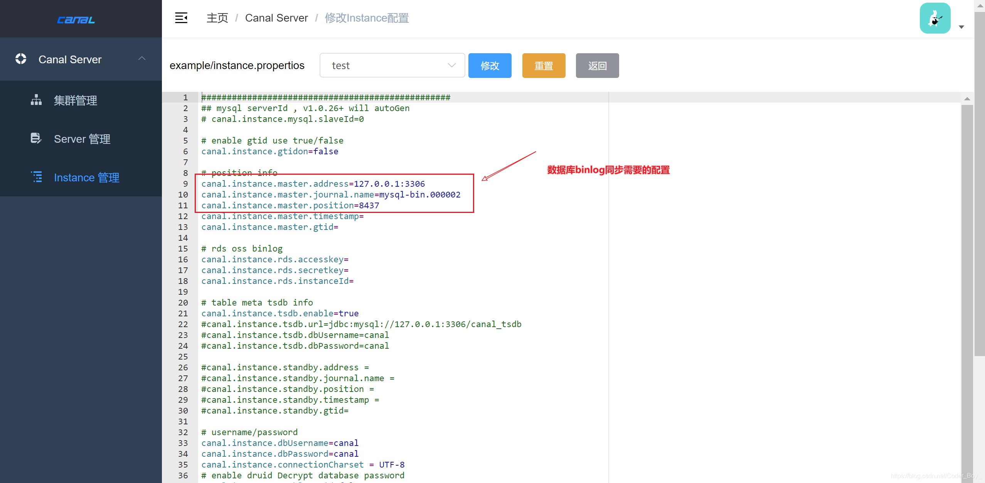The image size is (985, 483).
Task: Click canal.instance.dbUsername=canal line
Action: pyautogui.click(x=280, y=443)
